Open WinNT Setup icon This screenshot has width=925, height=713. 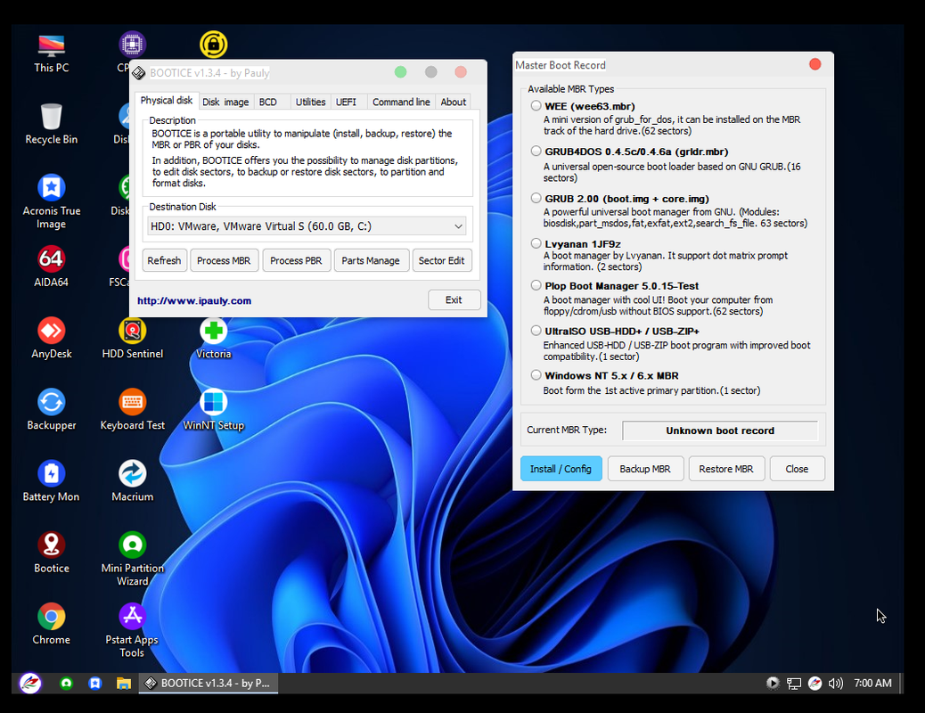(x=213, y=410)
